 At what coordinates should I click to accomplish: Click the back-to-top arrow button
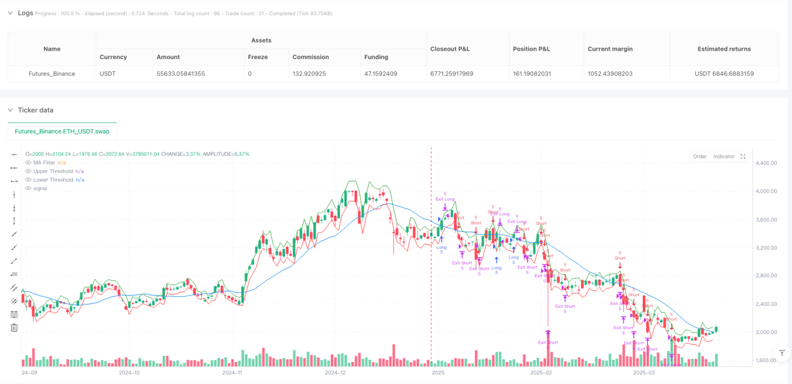(782, 353)
